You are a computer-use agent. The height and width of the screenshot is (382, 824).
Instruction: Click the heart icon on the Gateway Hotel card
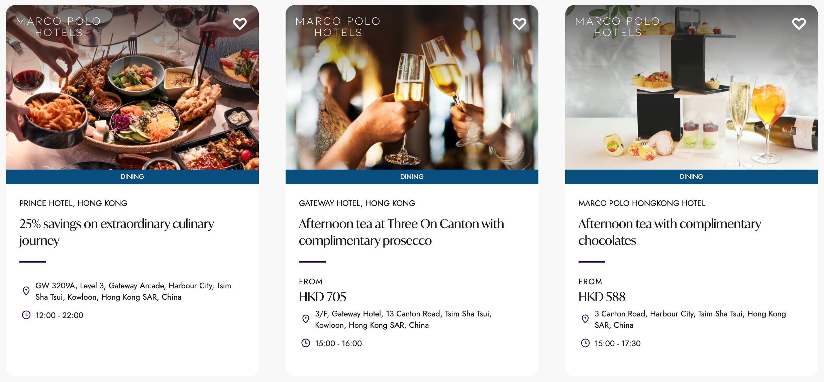tap(519, 23)
